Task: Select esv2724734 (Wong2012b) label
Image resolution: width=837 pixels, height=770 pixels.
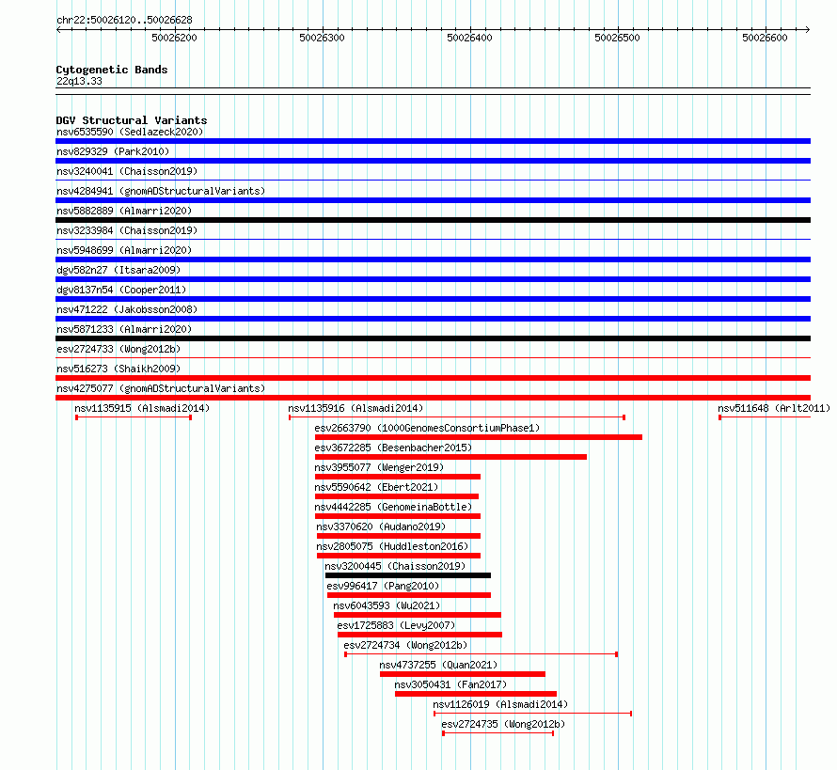Action: pos(405,645)
